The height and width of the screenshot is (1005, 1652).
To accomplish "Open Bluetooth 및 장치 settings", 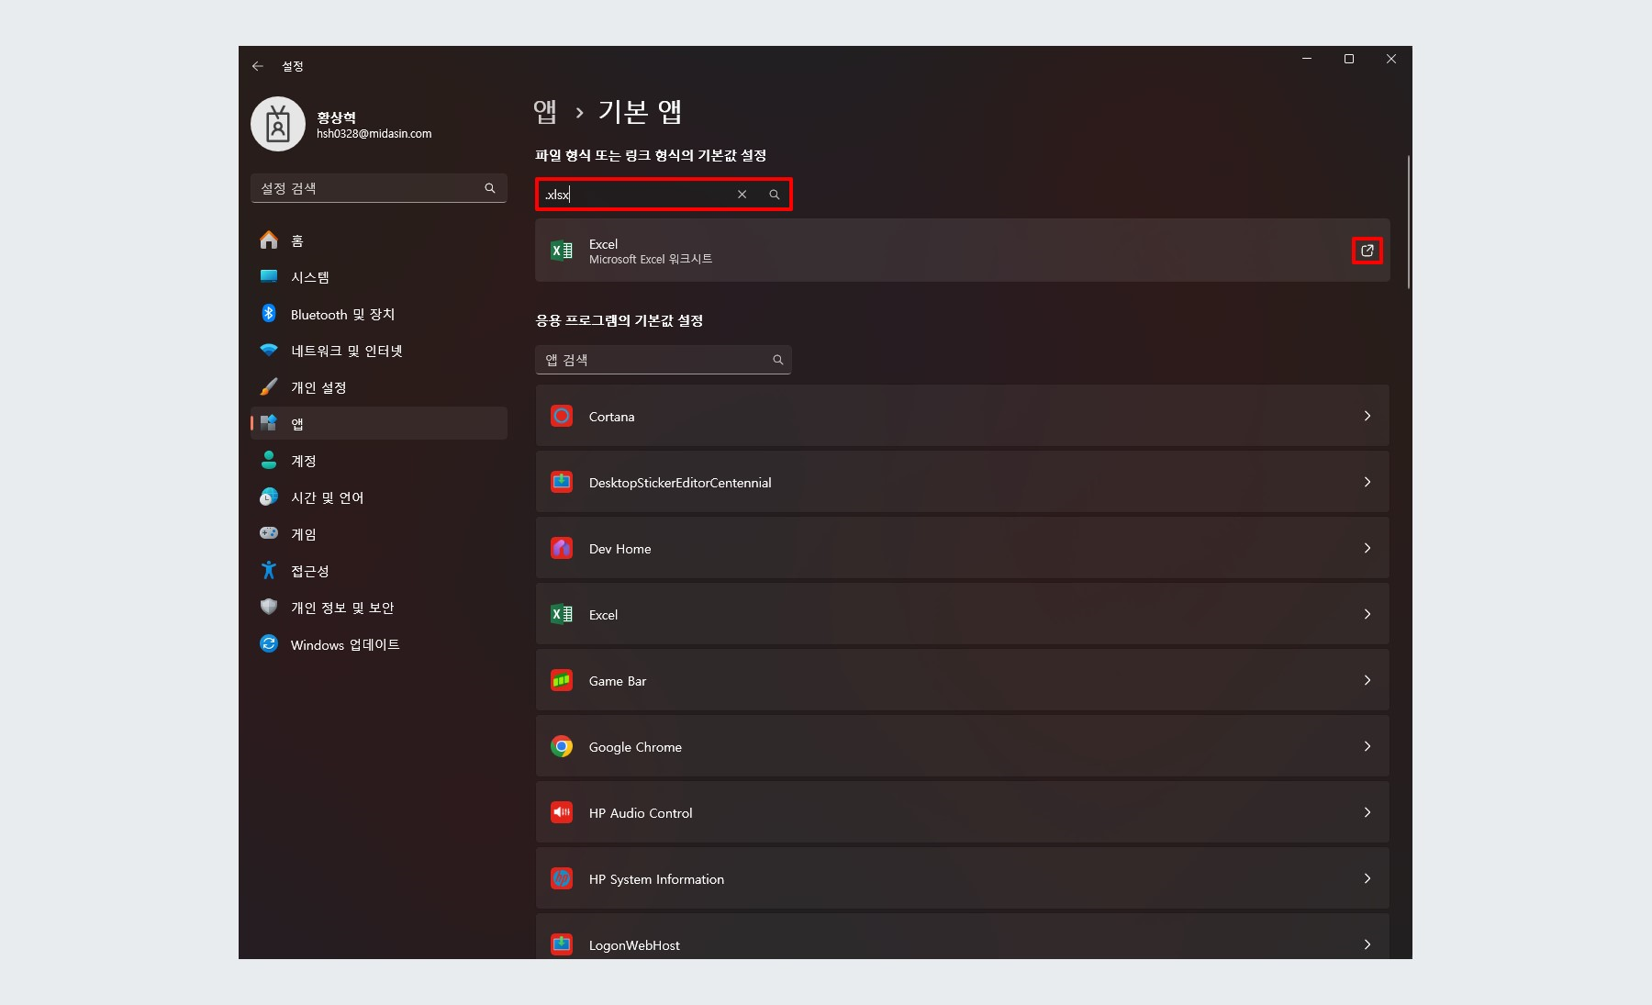I will 268,313.
